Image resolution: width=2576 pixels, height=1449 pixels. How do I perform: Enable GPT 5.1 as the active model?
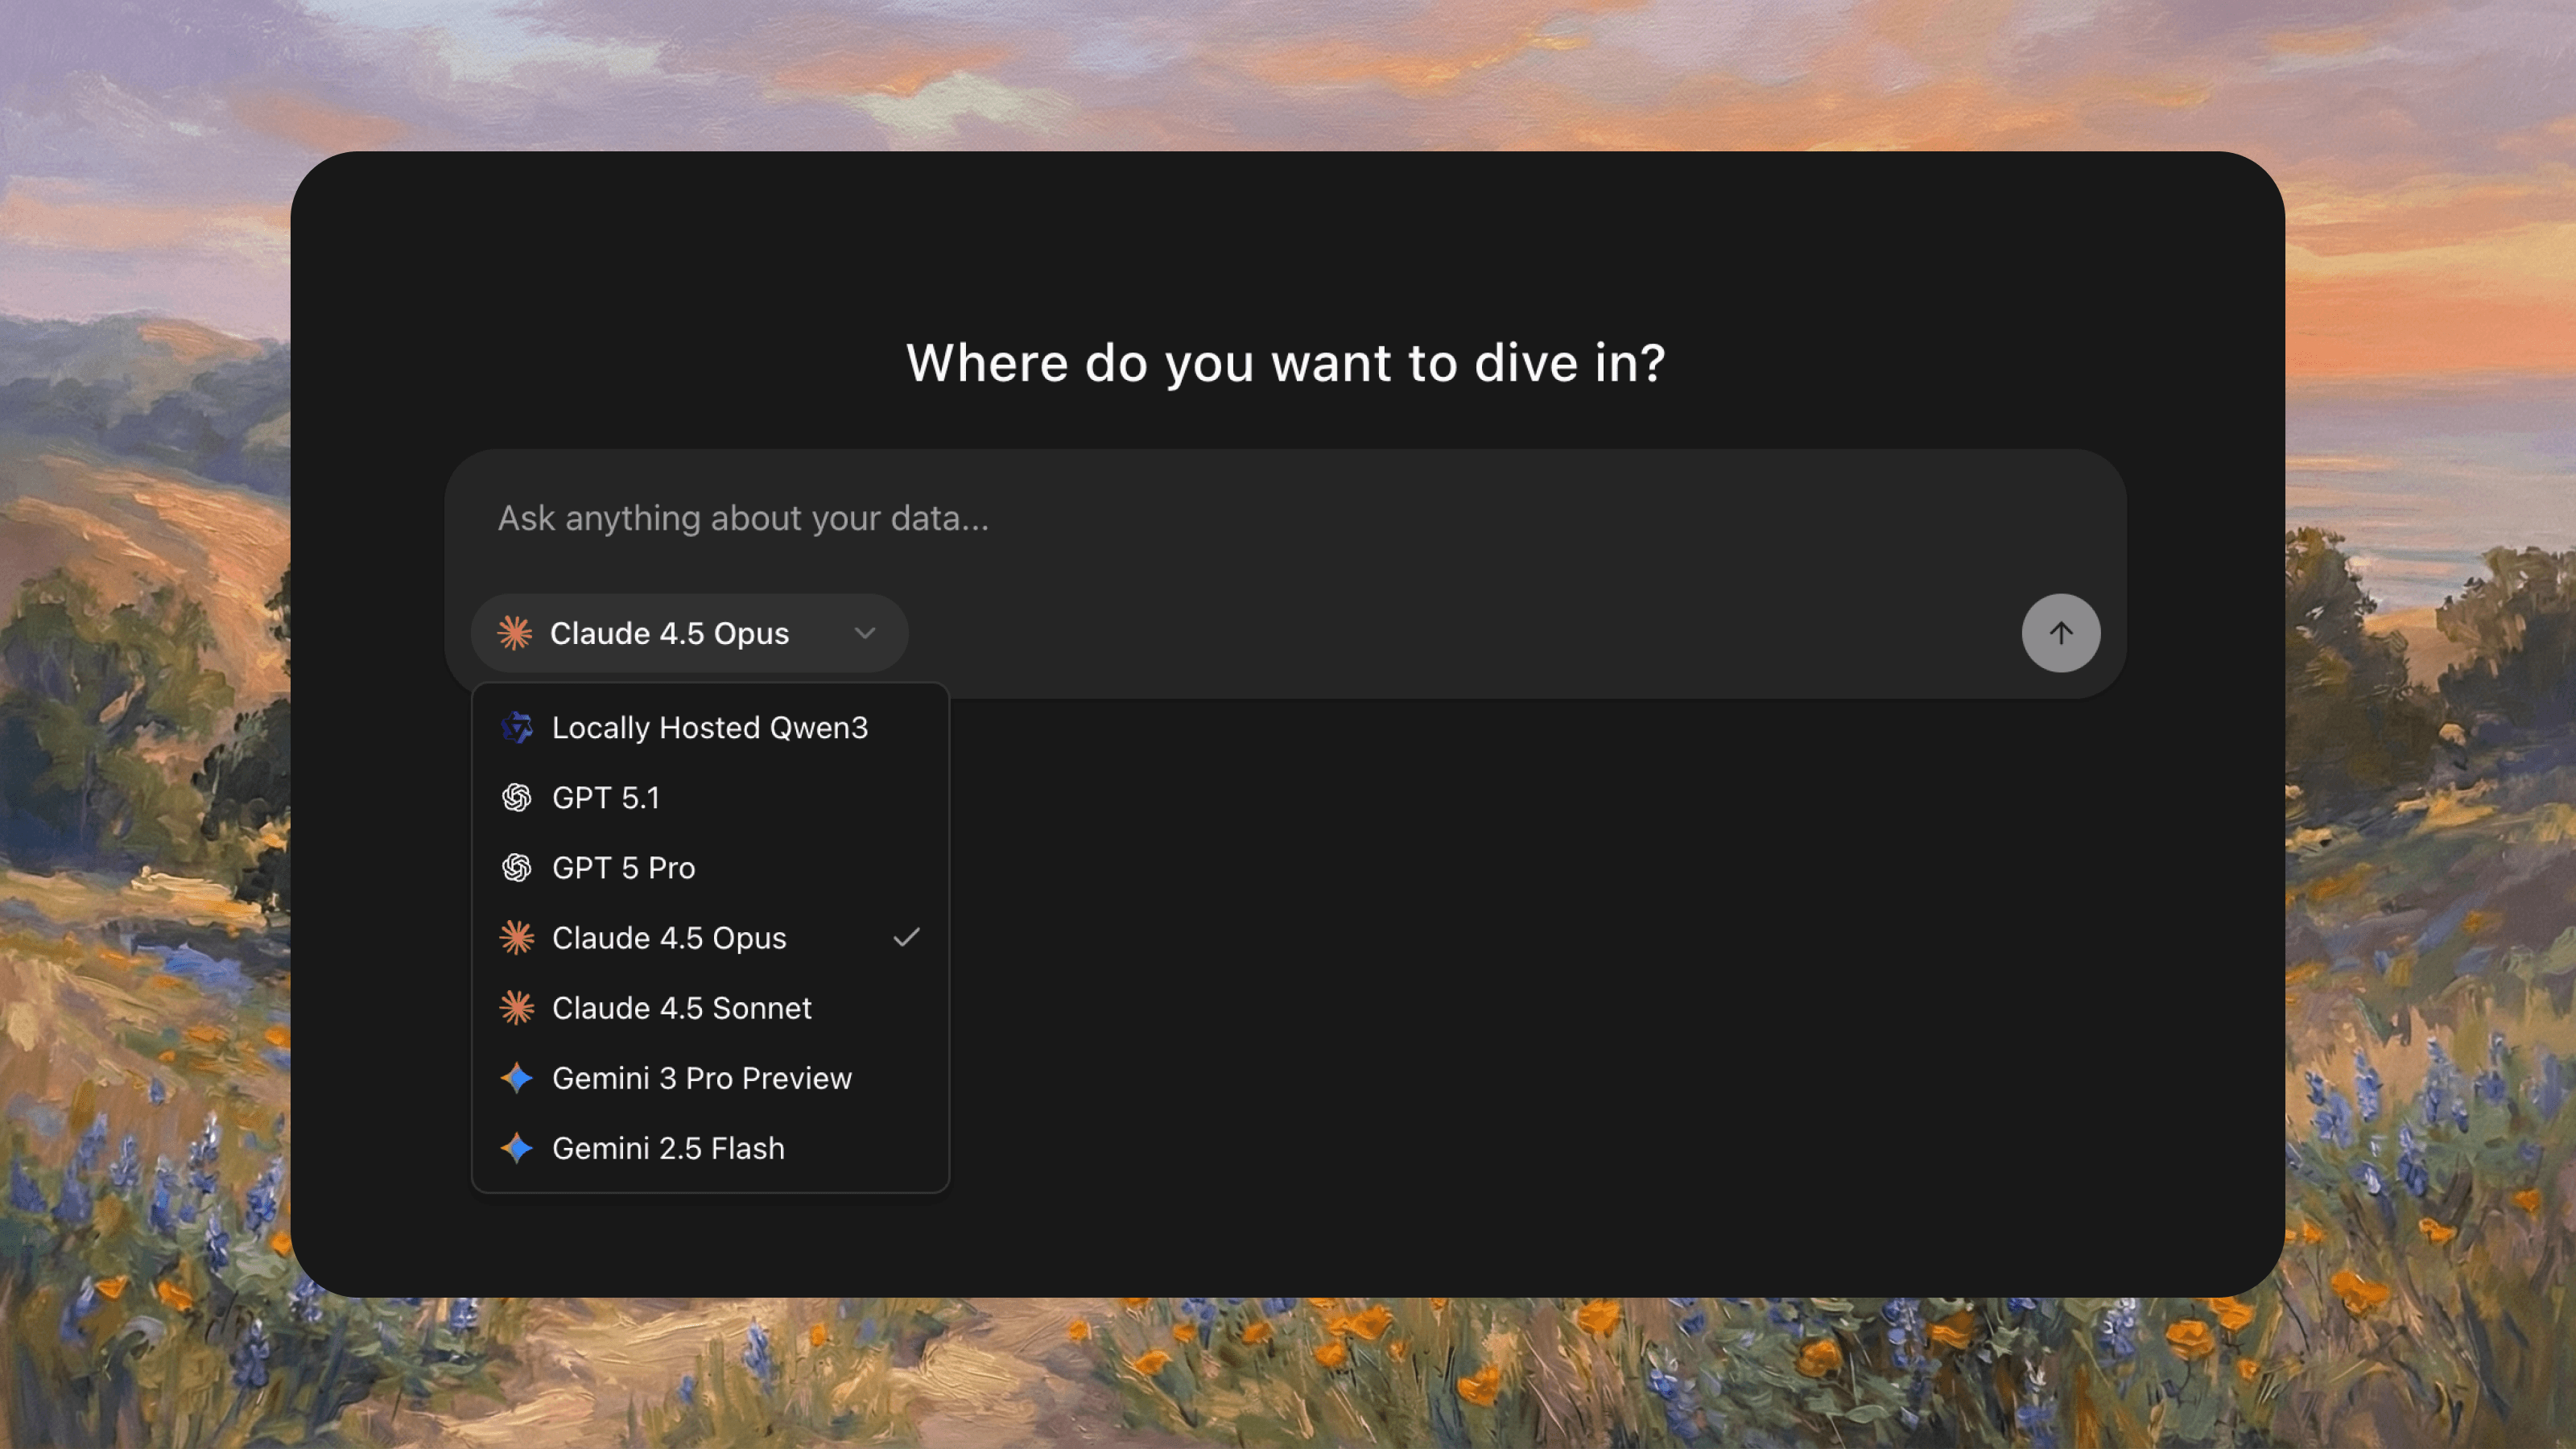[x=605, y=797]
